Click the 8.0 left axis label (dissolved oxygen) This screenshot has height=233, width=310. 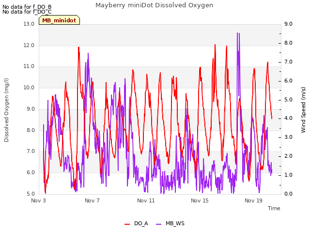(31, 130)
